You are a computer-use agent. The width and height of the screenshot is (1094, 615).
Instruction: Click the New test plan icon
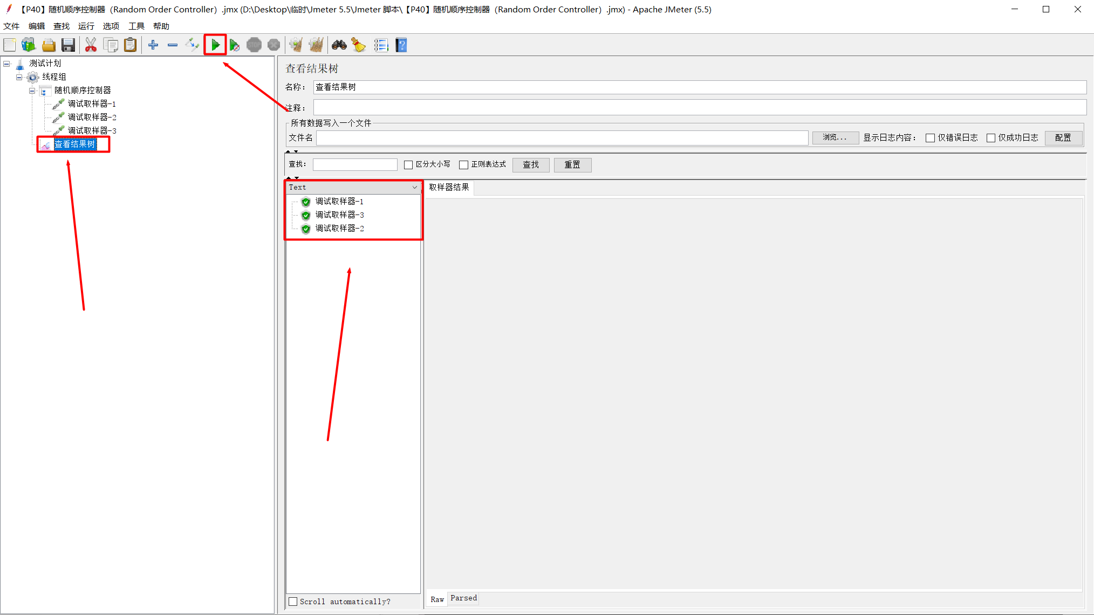(x=10, y=45)
